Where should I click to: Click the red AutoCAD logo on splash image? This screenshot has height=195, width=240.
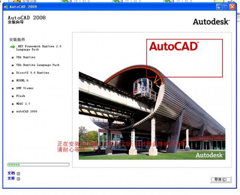click(x=174, y=46)
